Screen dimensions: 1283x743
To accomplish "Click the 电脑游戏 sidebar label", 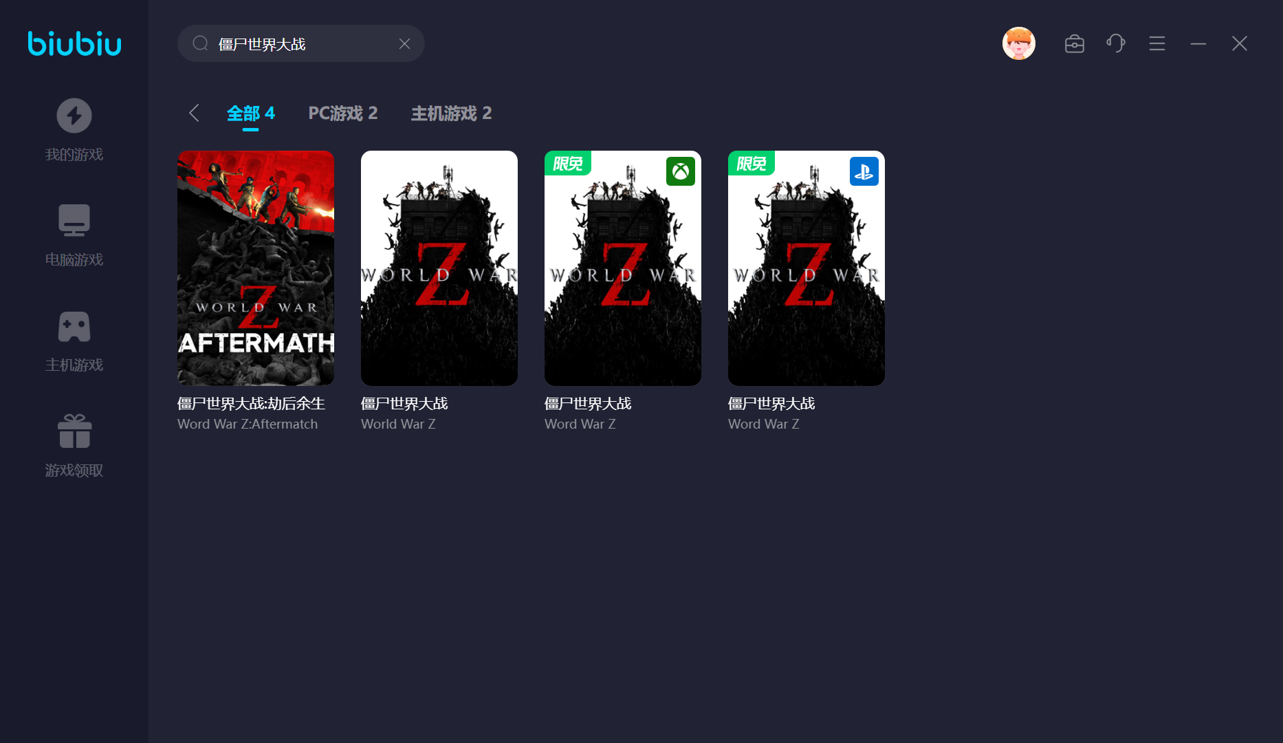I will [x=74, y=260].
